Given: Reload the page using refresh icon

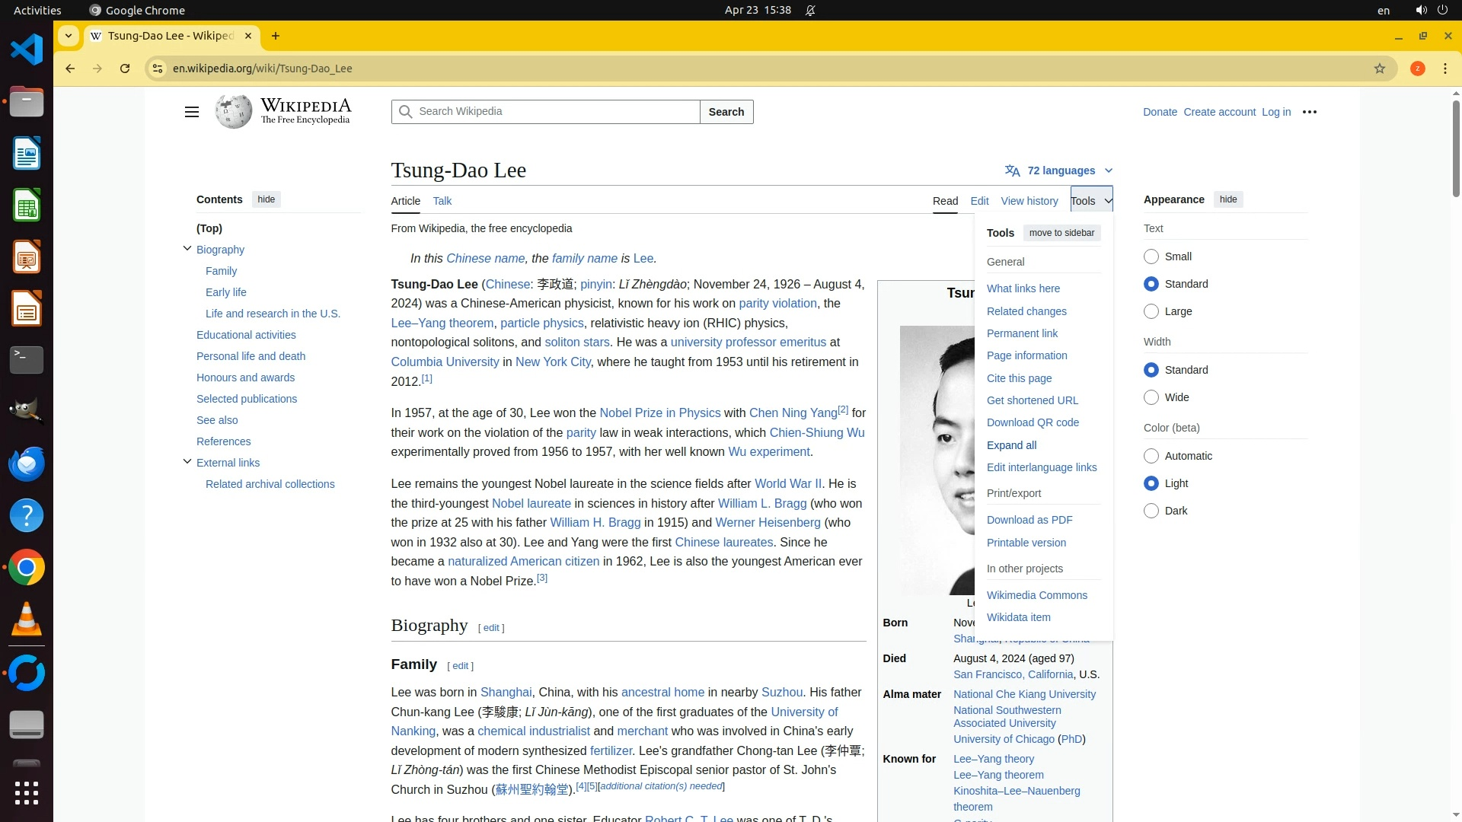Looking at the screenshot, I should click(x=125, y=68).
